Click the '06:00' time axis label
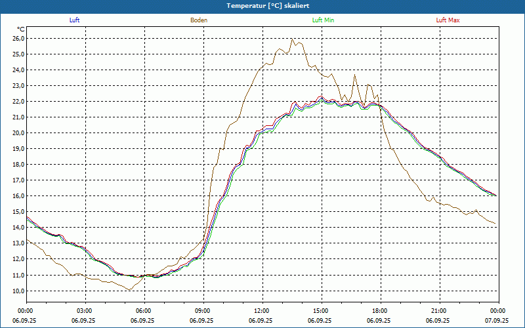 [144, 311]
